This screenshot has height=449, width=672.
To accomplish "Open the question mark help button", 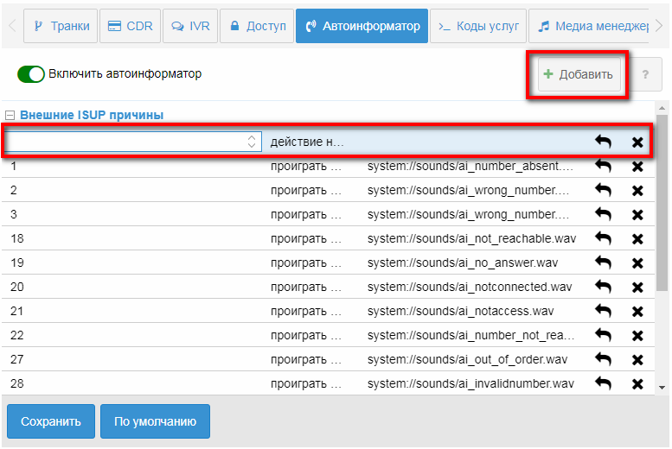I will [644, 74].
